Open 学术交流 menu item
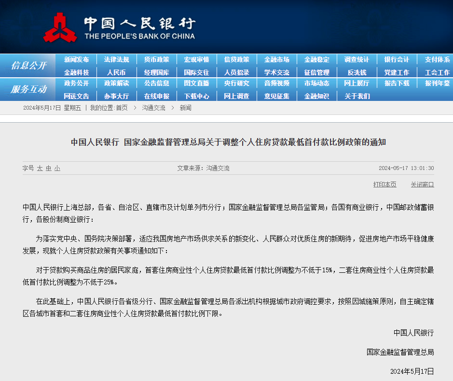 tap(277, 72)
